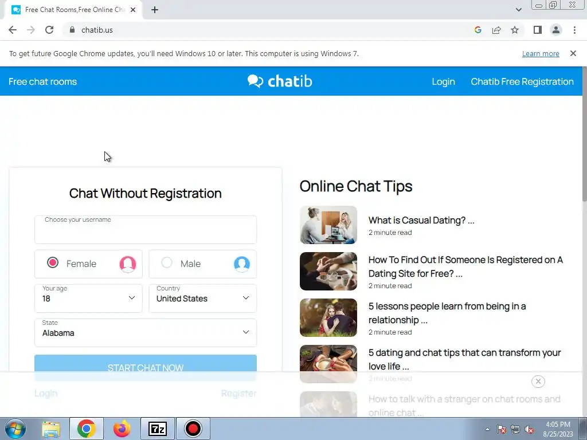The width and height of the screenshot is (587, 440).
Task: Close the Free Chat Rooms tab
Action: coord(133,10)
